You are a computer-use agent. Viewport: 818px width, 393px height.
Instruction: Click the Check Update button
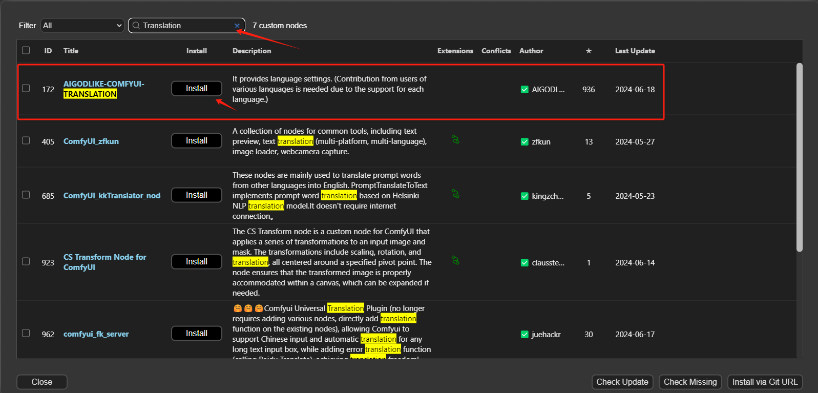coord(622,382)
